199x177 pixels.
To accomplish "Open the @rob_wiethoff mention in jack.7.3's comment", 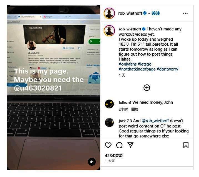I will click(x=155, y=121).
